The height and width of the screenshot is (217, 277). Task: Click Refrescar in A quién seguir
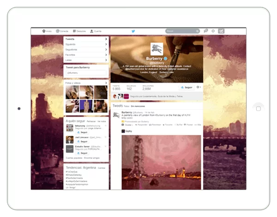91,121
